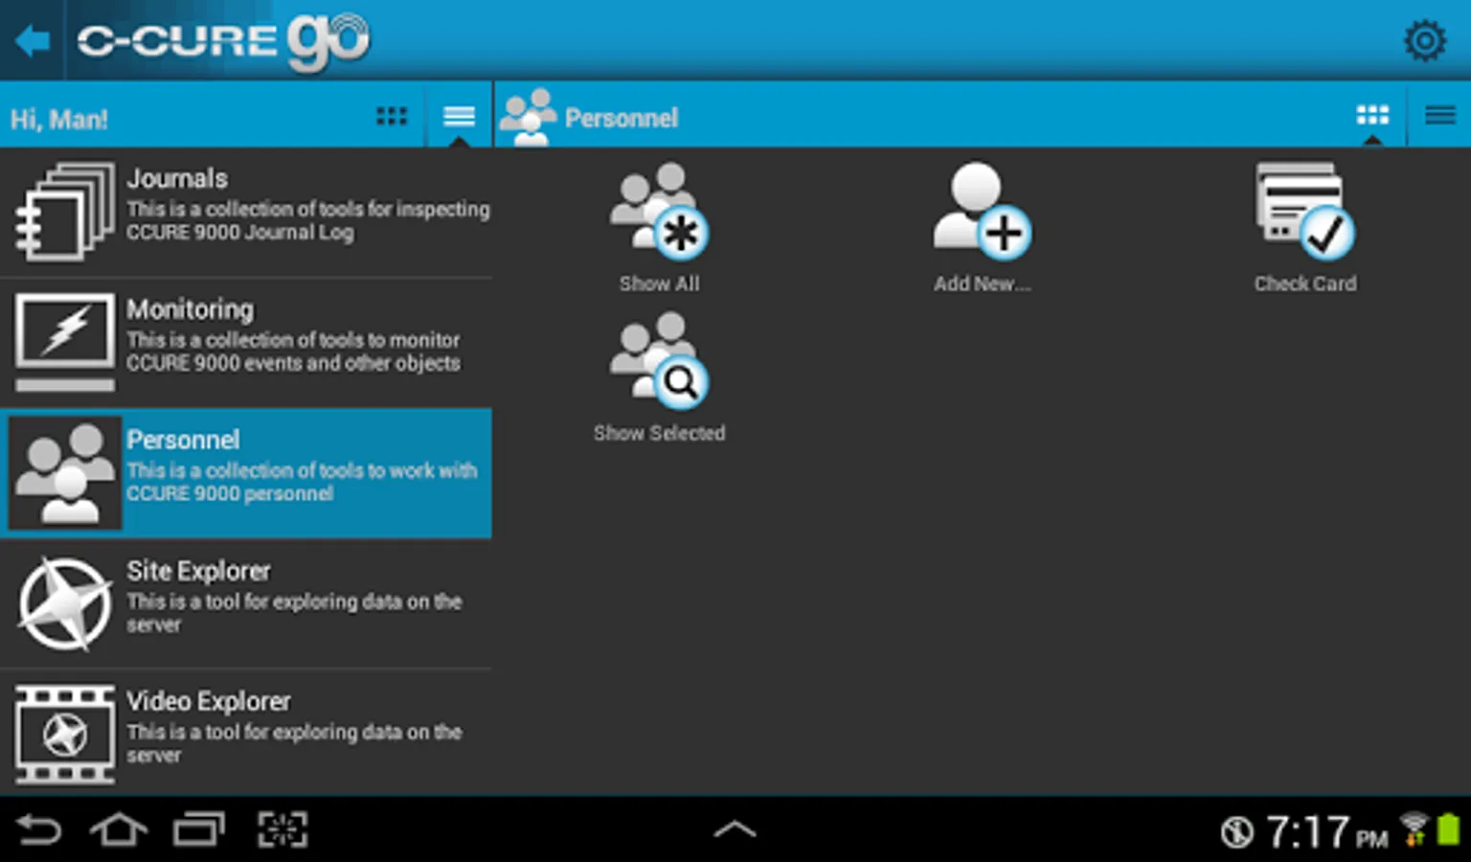Tap the back arrow in header
1471x862 pixels.
pos(33,41)
